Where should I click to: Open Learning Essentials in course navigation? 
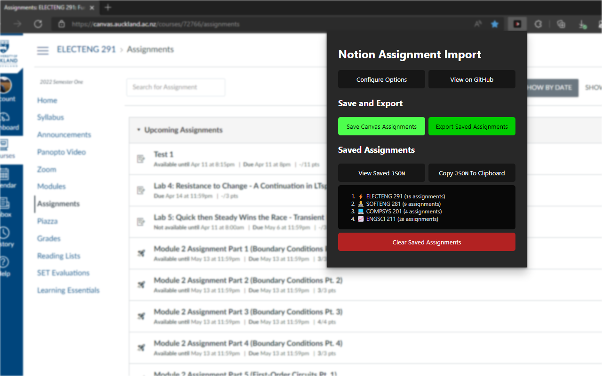coord(68,290)
